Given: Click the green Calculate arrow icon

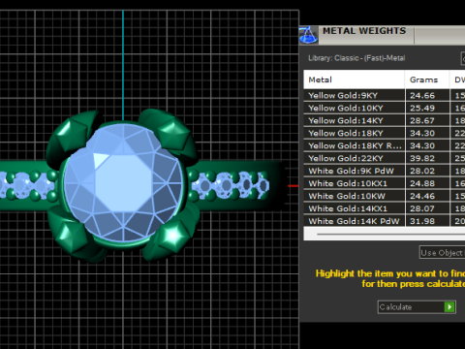Looking at the screenshot, I should (449, 307).
